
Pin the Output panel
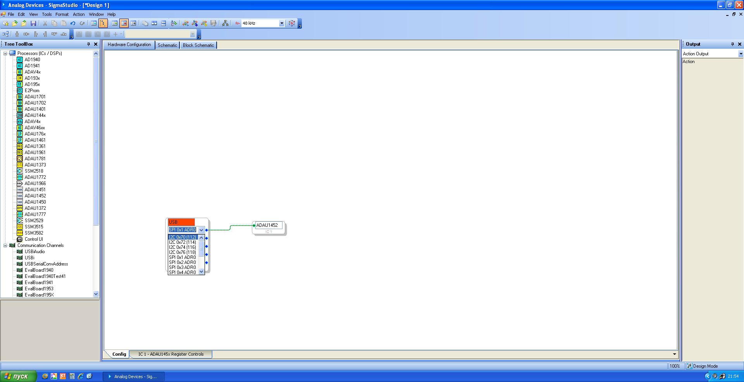click(732, 44)
